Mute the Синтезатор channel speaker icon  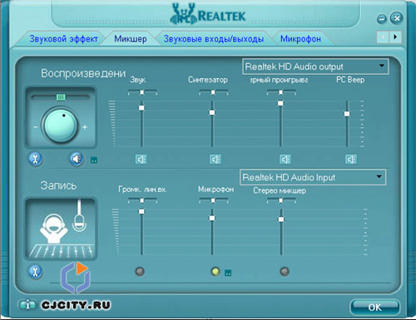point(215,160)
